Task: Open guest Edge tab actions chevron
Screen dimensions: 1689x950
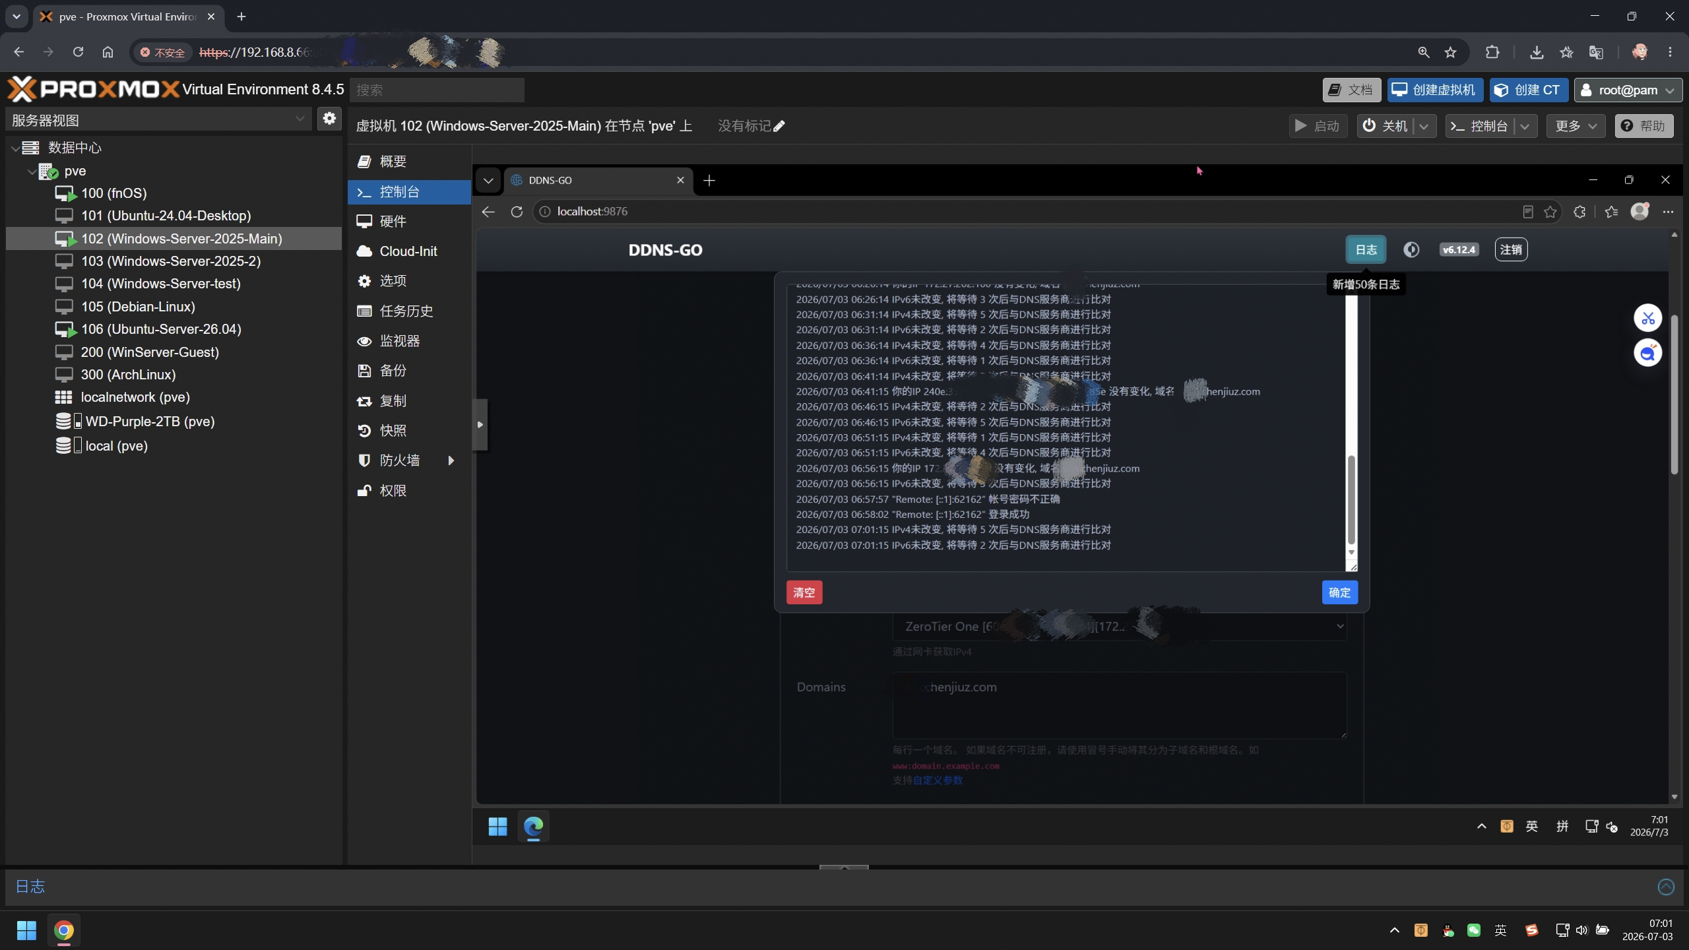Action: (x=488, y=180)
